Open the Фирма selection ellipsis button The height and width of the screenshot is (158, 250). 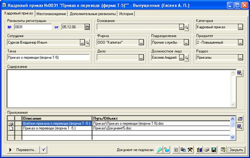coord(141,42)
